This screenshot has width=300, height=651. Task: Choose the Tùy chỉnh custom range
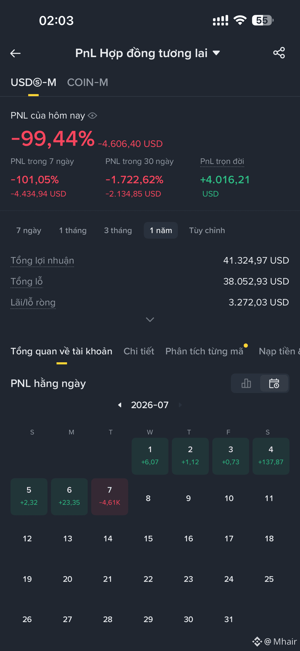pyautogui.click(x=207, y=230)
